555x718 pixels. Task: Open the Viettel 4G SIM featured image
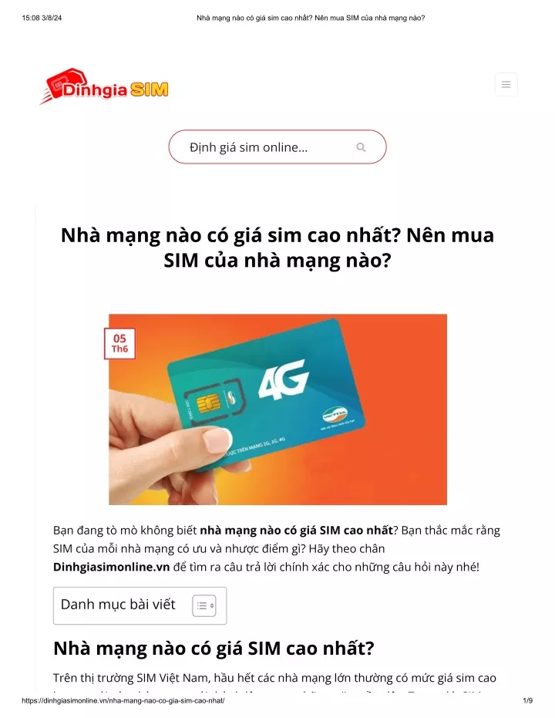tap(277, 410)
